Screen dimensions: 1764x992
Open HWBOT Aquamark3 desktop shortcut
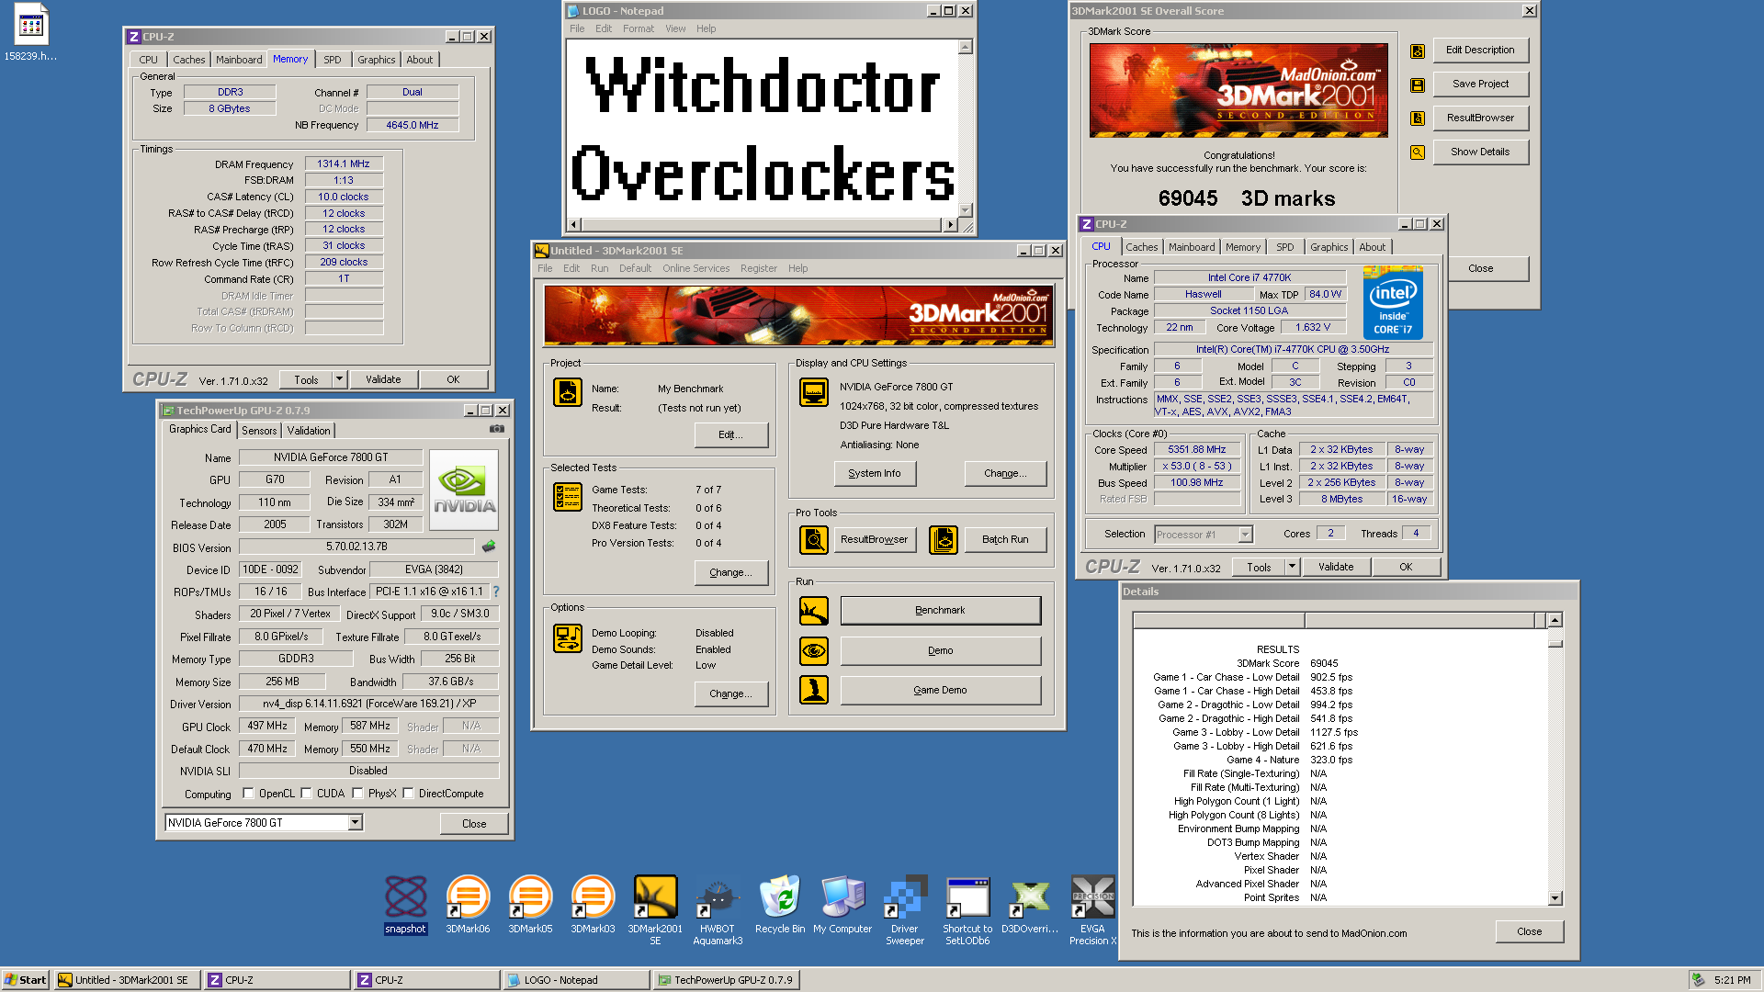[x=718, y=909]
